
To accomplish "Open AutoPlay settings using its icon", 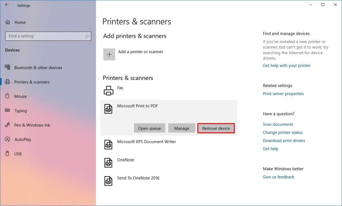I will (x=7, y=139).
